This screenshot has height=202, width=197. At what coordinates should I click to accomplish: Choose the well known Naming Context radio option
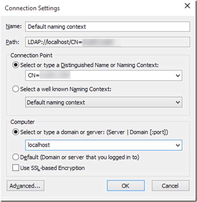(x=16, y=89)
